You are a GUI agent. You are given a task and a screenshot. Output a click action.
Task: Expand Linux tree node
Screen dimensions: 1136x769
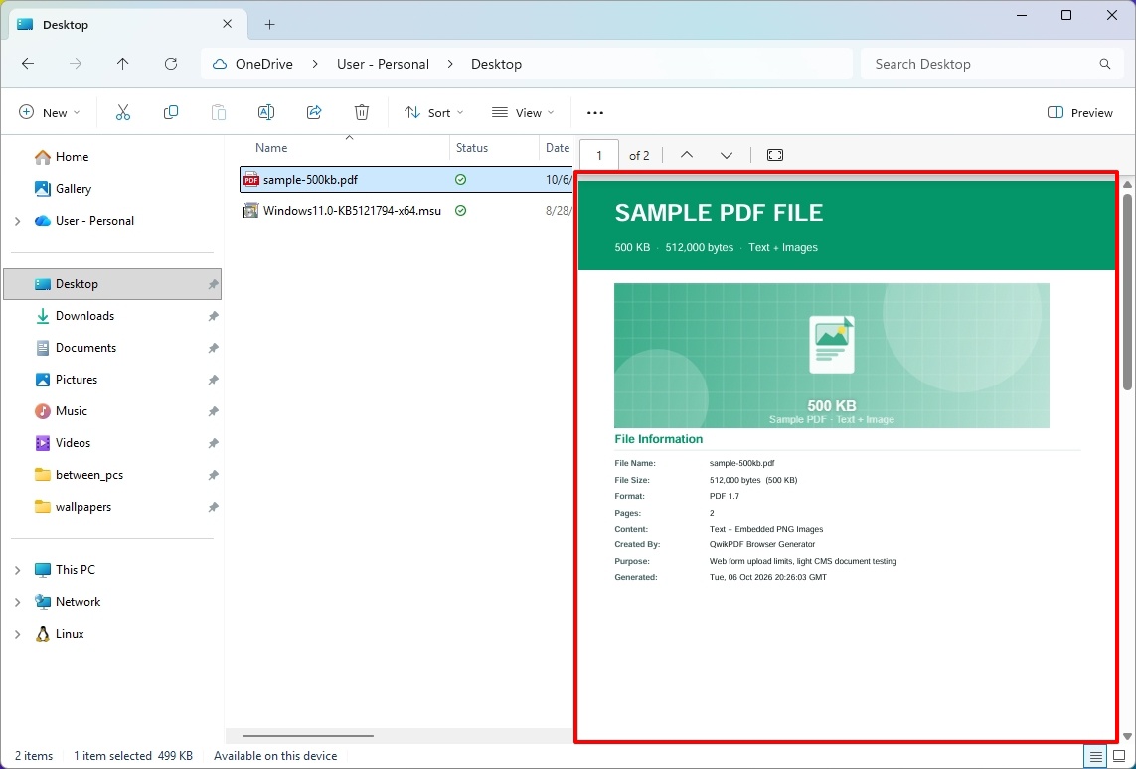coord(17,634)
